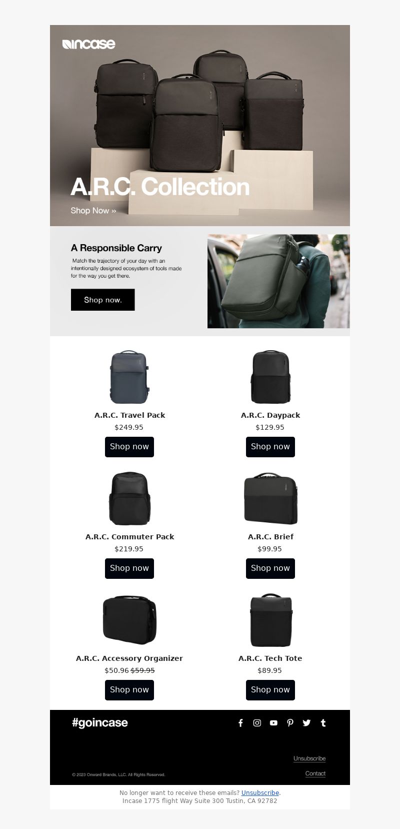Open the A.R.C. Travel Pack product image
400x829 pixels.
tap(129, 377)
